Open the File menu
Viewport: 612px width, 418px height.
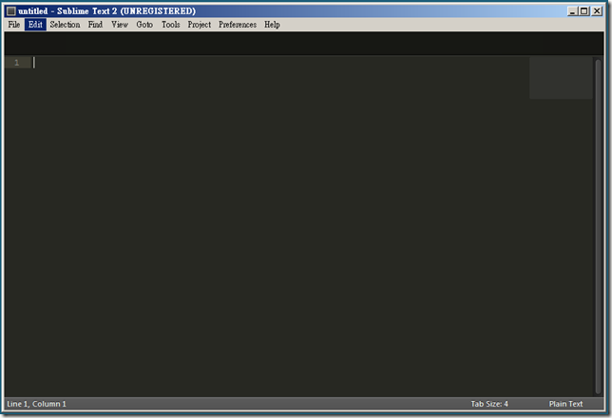tap(13, 25)
